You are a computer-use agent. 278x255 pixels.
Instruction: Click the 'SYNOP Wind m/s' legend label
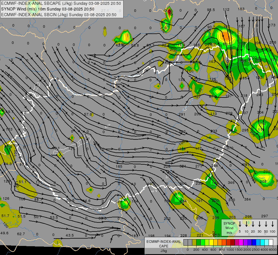[229, 228]
